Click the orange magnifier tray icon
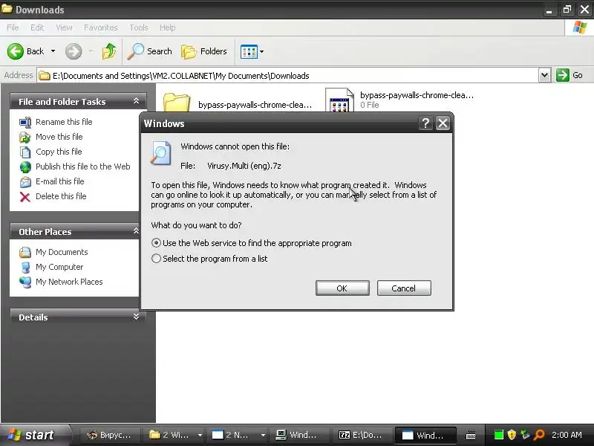The image size is (594, 446). (x=539, y=435)
